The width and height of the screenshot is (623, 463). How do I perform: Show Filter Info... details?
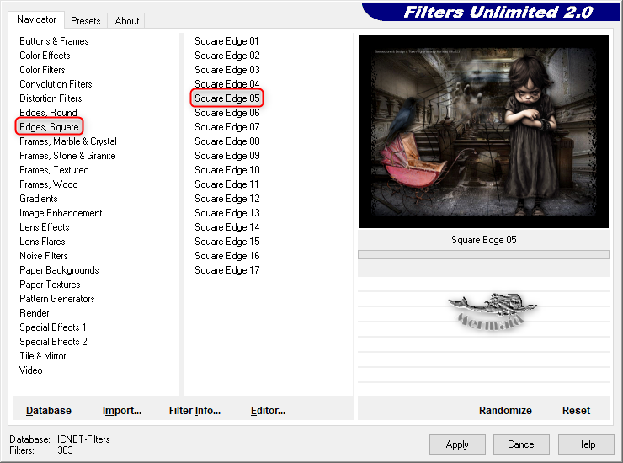click(194, 411)
